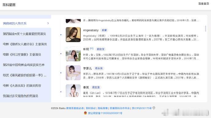Open the 京ICP证030173号 footer link
211x118 pixels.
click(142, 108)
